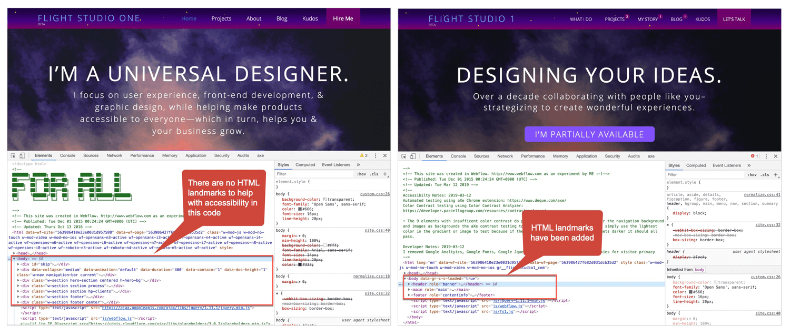Viewport: 790px width, 335px height.
Task: Expand the section process div node
Action: click(x=19, y=286)
